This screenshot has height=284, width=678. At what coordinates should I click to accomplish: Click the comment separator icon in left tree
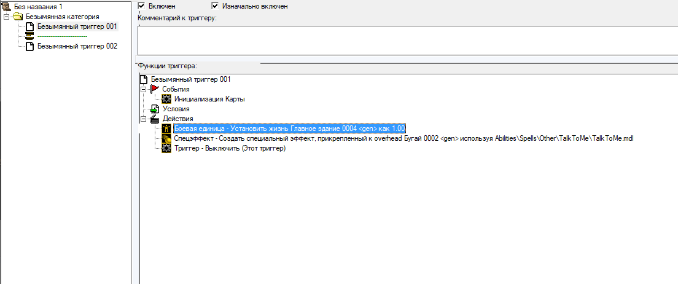click(30, 36)
